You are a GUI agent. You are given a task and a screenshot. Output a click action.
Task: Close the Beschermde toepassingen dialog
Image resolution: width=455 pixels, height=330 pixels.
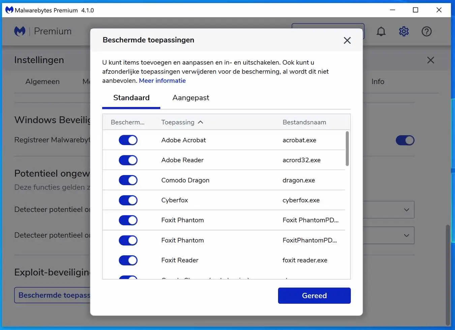coord(347,40)
